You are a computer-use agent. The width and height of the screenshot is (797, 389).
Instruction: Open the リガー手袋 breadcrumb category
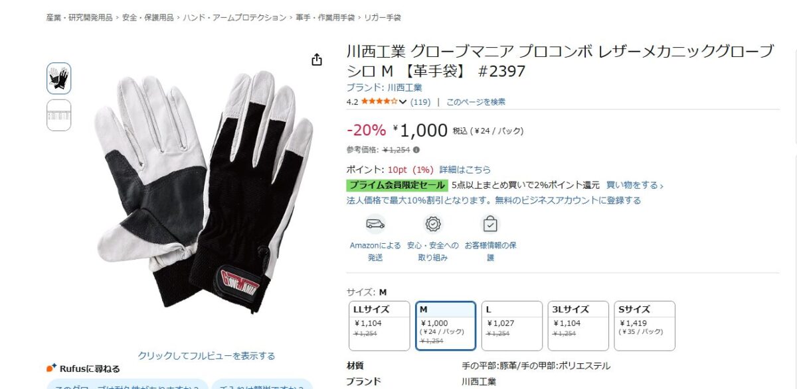(382, 17)
